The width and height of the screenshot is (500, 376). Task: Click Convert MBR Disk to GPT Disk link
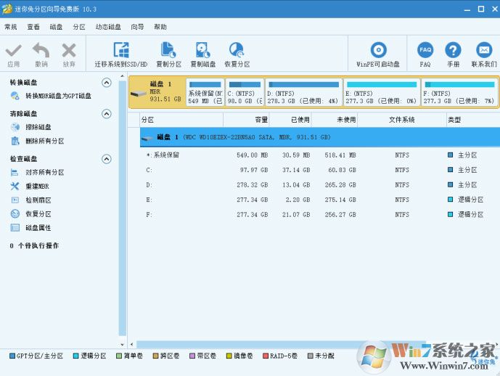coord(58,96)
